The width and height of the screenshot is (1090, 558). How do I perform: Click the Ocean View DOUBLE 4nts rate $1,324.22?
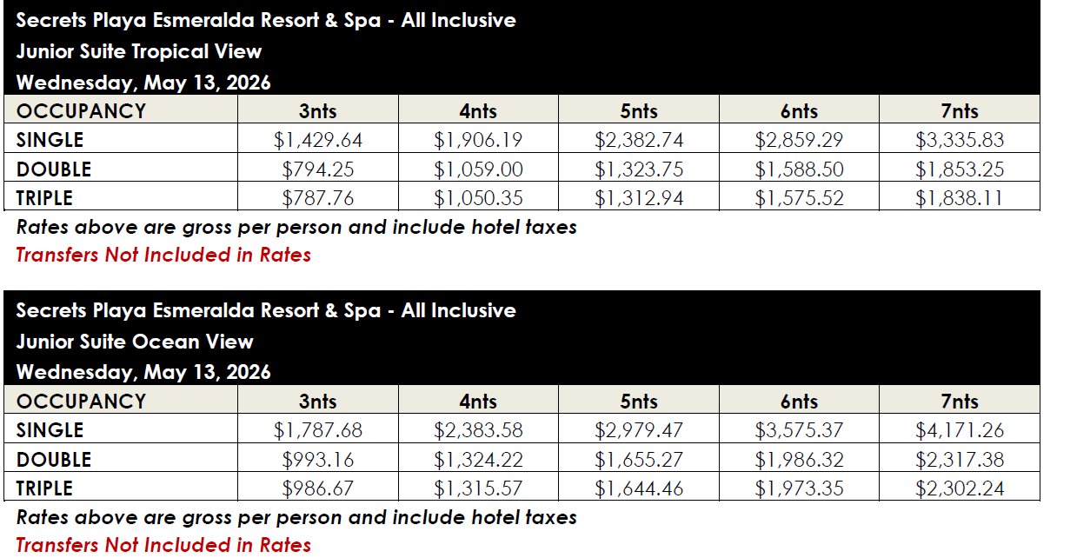pos(478,459)
